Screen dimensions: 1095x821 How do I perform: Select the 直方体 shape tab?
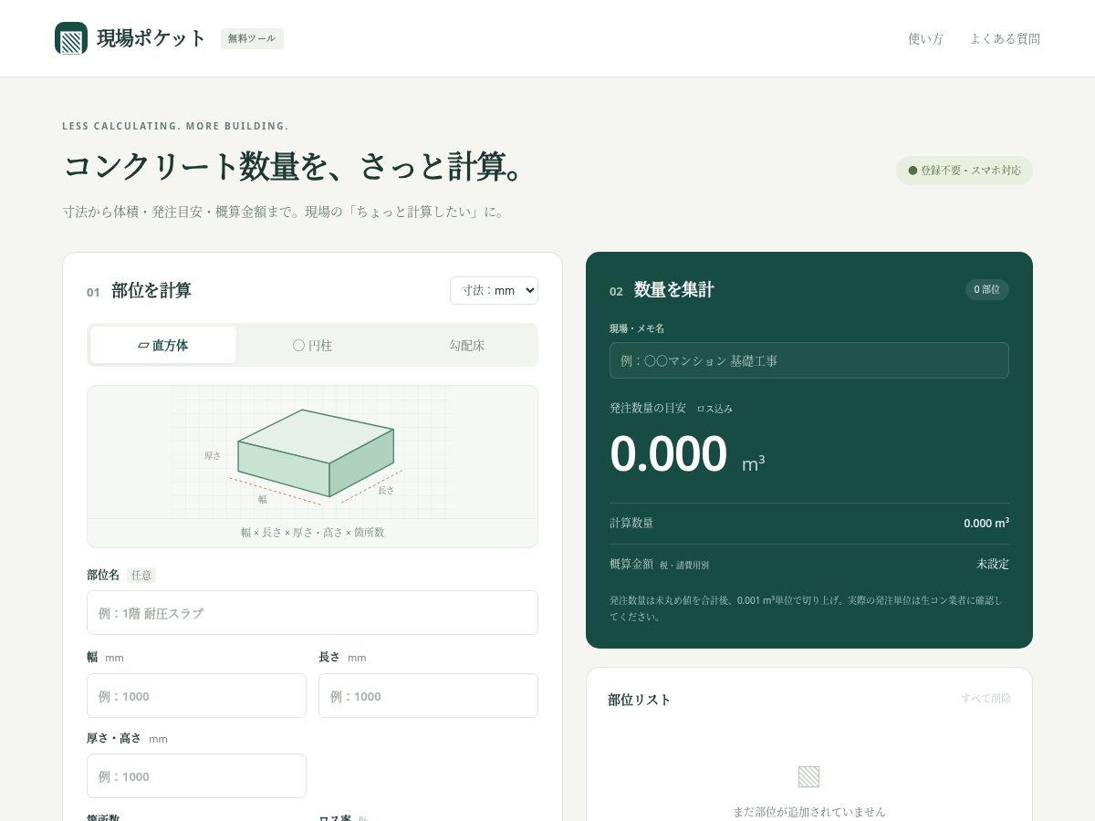(163, 345)
